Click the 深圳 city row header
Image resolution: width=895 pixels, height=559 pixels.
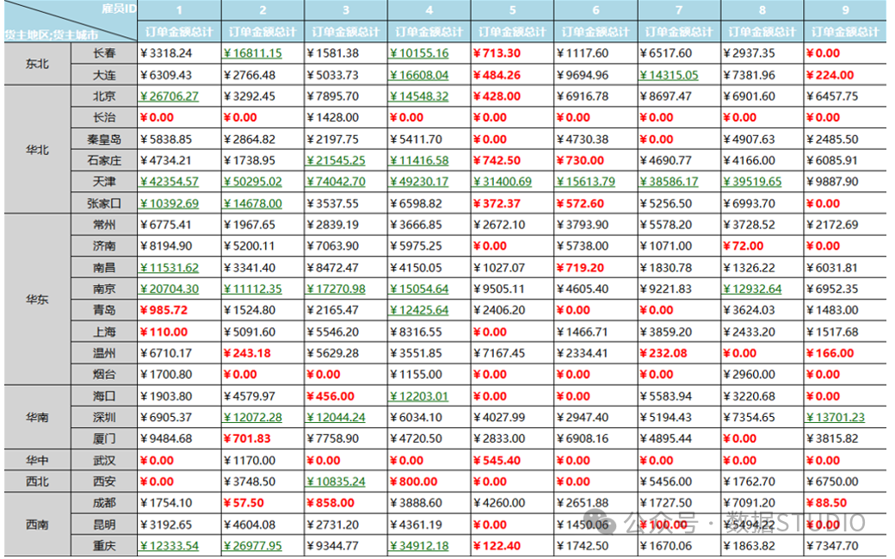(104, 417)
